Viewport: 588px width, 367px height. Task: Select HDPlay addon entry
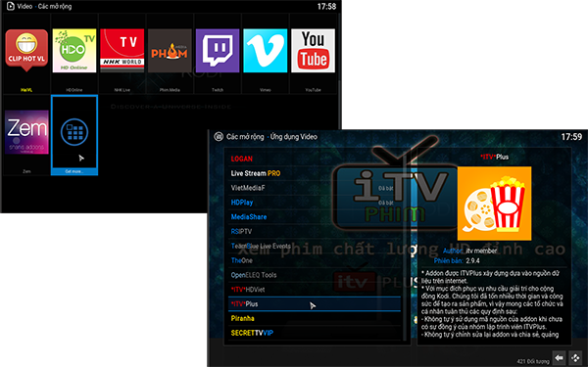pos(315,203)
